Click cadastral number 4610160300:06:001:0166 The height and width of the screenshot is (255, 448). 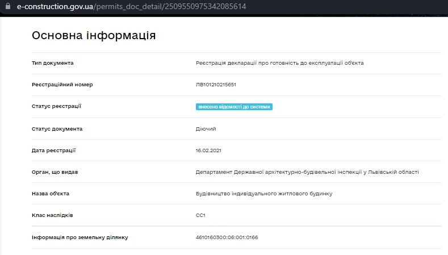click(227, 237)
